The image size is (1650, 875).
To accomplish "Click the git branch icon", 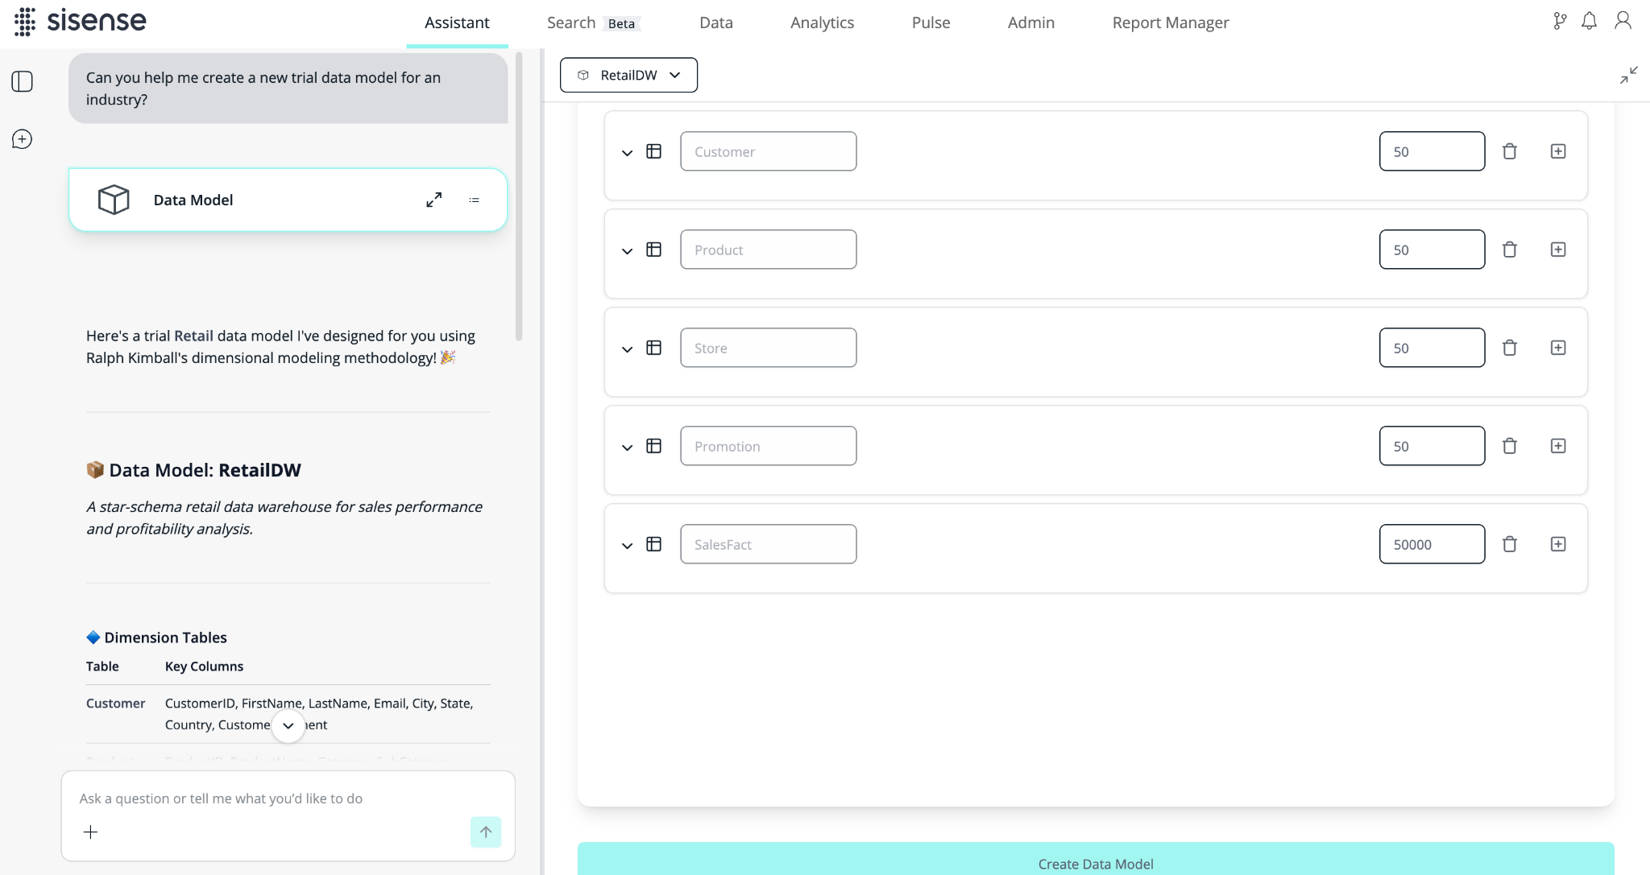I will click(1560, 22).
